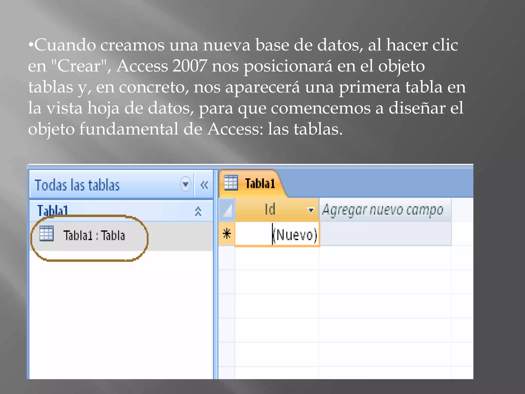Open the Id column dropdown arrow
Image resolution: width=525 pixels, height=394 pixels.
pos(311,210)
